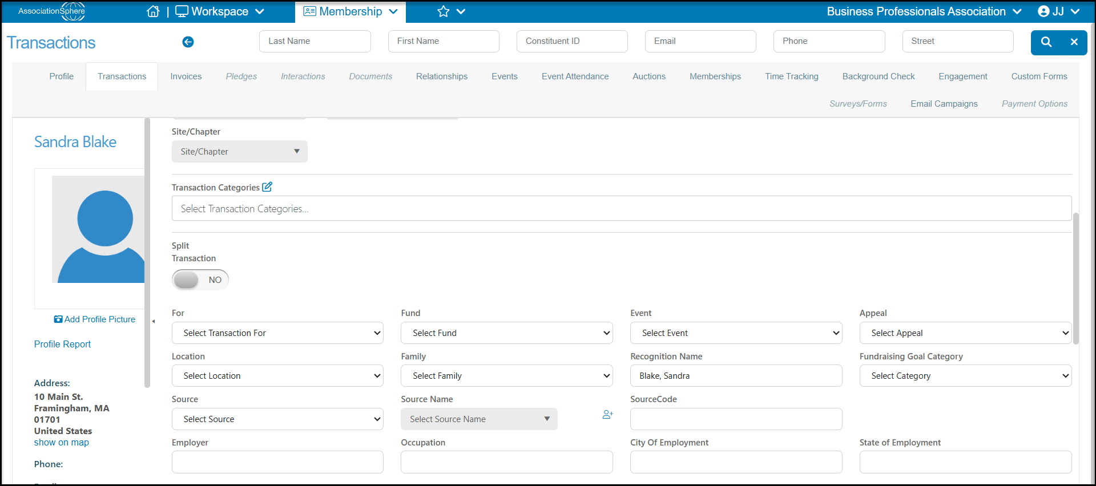Screen dimensions: 1096x486
Task: Expand the Workspace chevron
Action: coord(260,11)
